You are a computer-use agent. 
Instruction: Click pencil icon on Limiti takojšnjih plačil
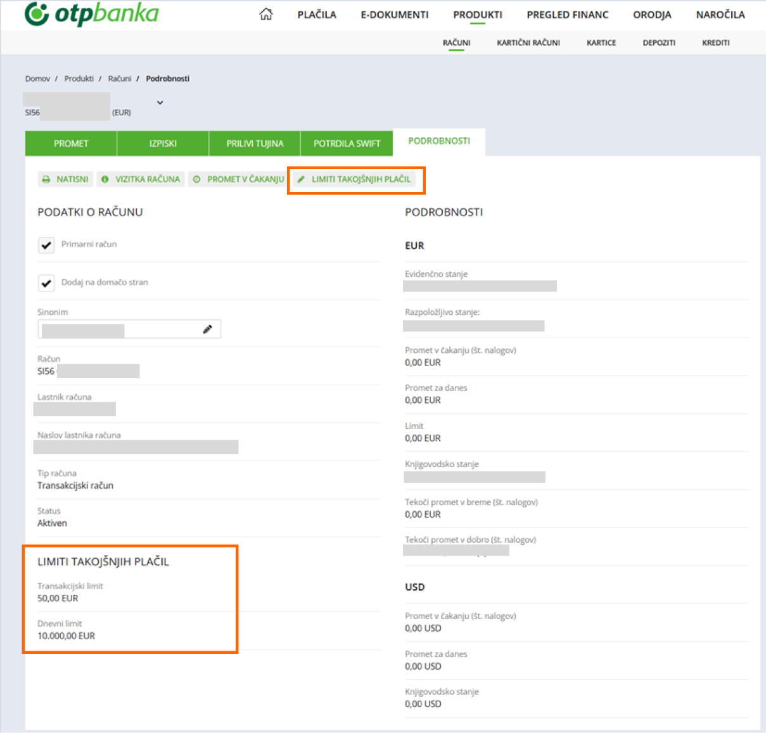[301, 179]
